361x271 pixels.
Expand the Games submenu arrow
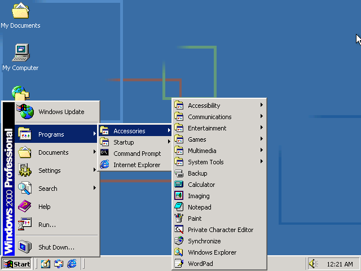coord(262,139)
